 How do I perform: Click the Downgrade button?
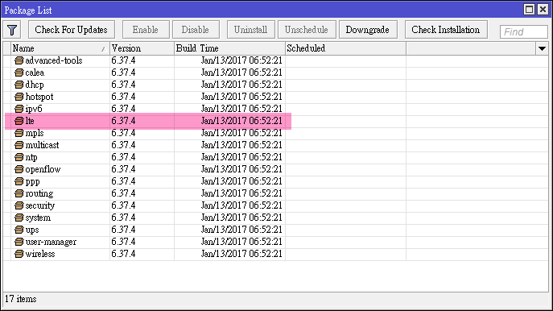tap(368, 30)
